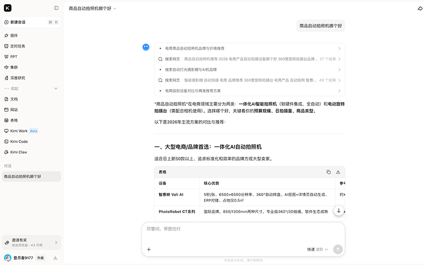Click the PhotoRobot CT系列 table cell
The image size is (424, 265).
[177, 211]
